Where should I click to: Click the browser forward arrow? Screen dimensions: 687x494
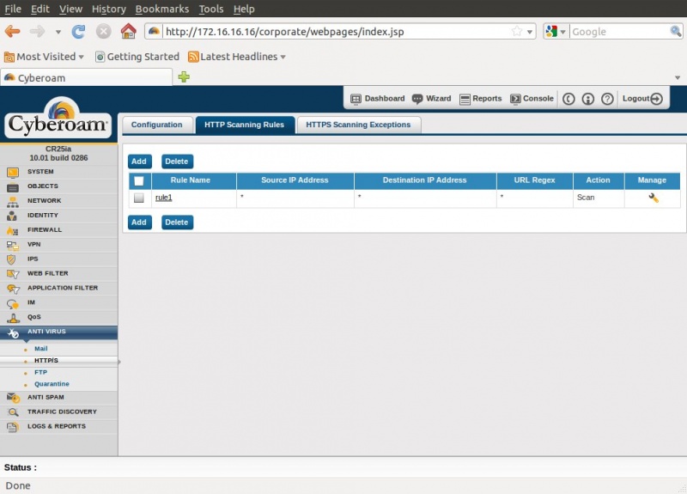(x=37, y=32)
